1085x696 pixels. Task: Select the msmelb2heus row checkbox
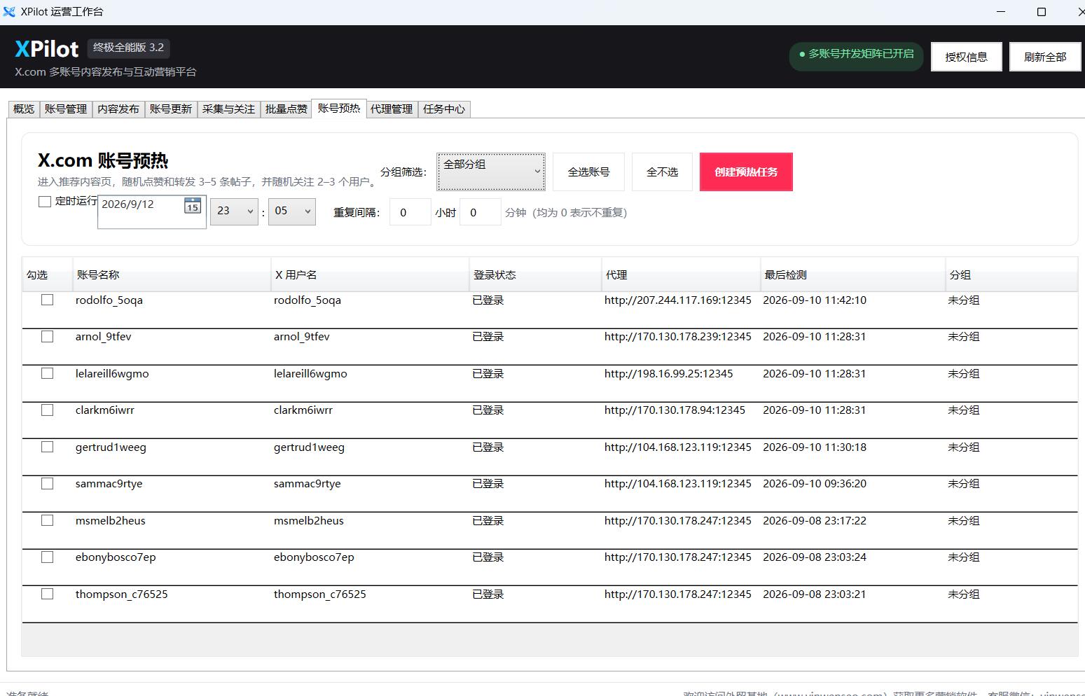pos(48,520)
